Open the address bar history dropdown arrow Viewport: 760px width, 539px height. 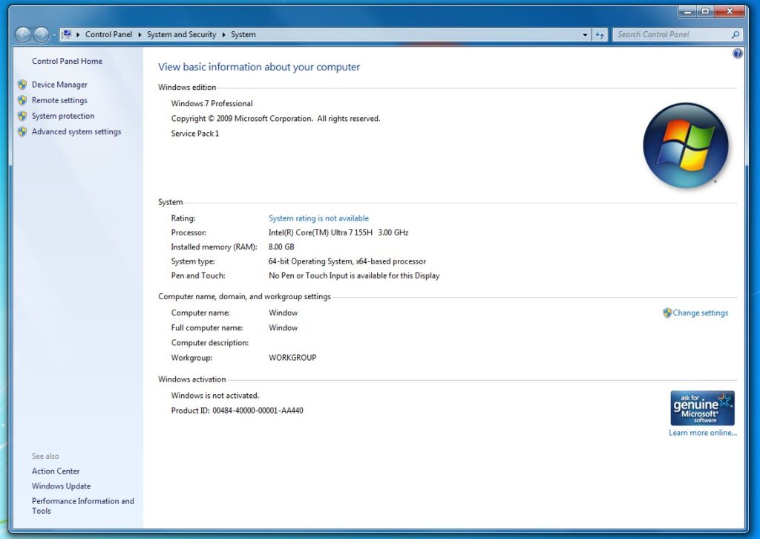coord(585,35)
